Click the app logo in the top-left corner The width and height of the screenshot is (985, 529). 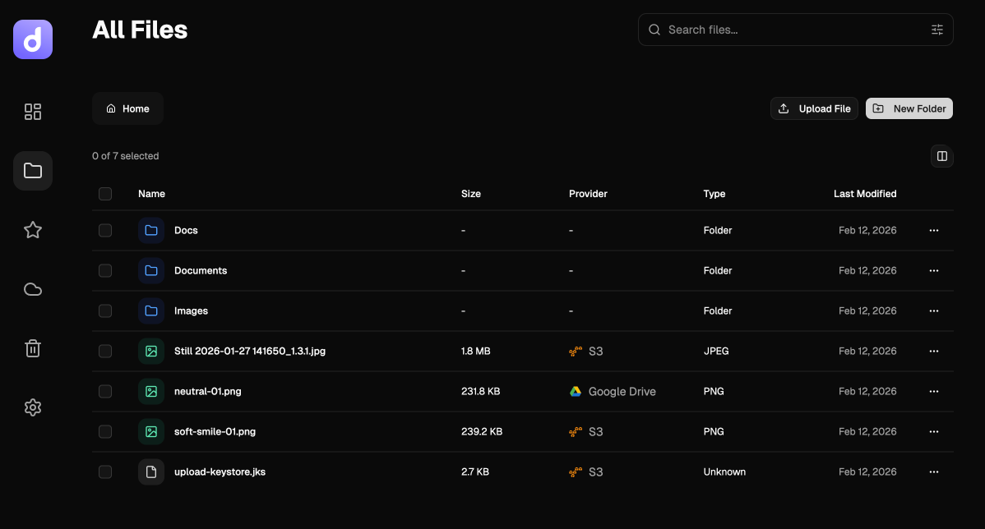[x=32, y=39]
